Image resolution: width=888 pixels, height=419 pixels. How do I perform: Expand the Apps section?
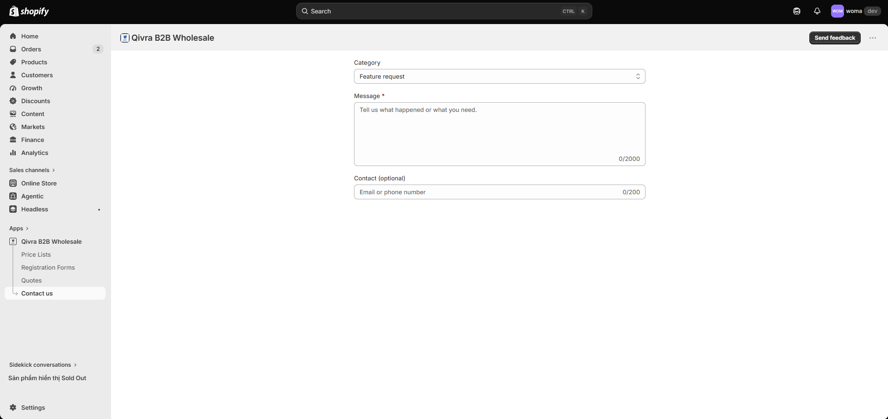coord(19,228)
